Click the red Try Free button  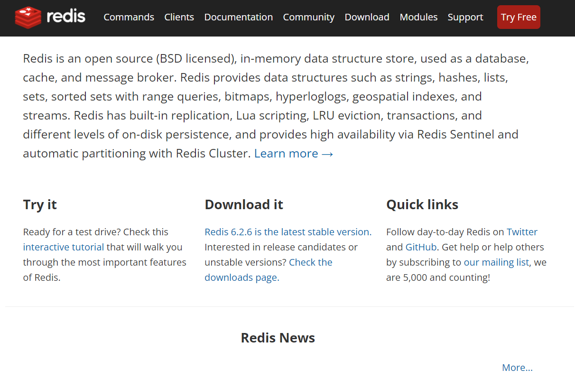click(519, 17)
